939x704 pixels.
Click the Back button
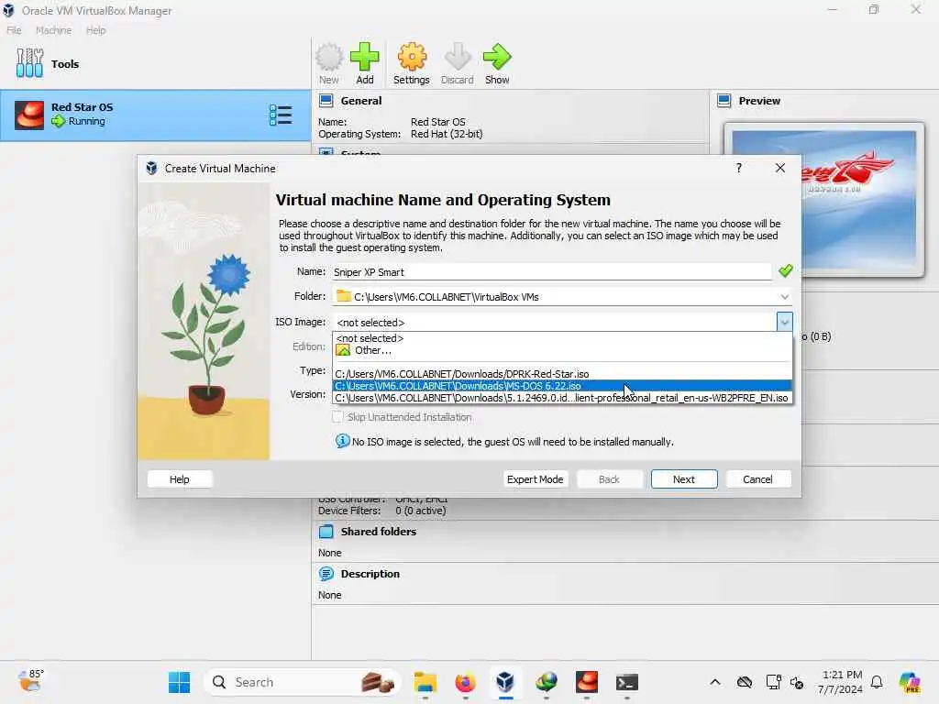pos(609,478)
